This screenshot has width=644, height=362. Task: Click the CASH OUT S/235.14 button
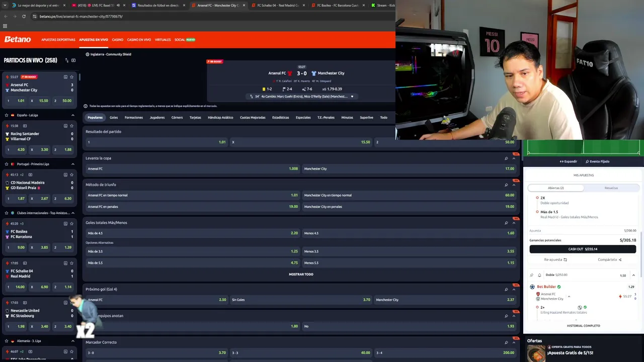click(583, 249)
